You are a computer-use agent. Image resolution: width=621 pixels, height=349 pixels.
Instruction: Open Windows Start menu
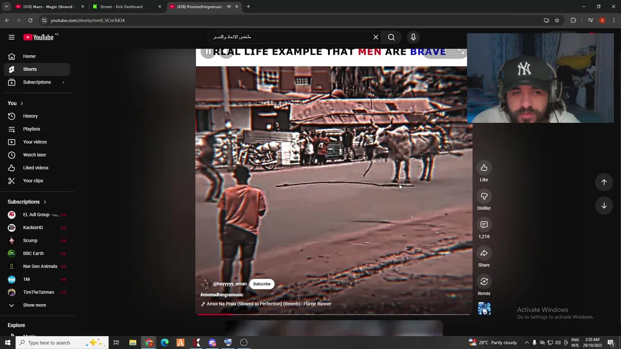(x=8, y=343)
